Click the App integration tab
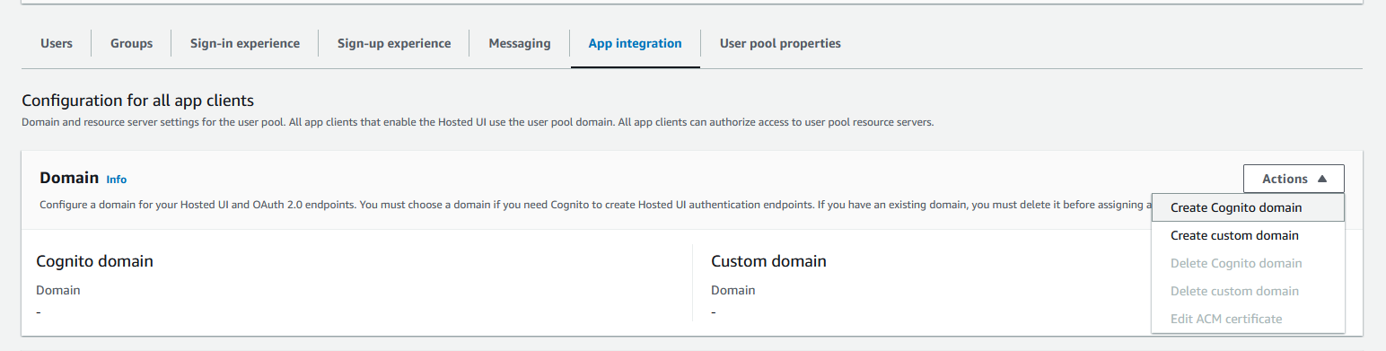 click(x=635, y=43)
